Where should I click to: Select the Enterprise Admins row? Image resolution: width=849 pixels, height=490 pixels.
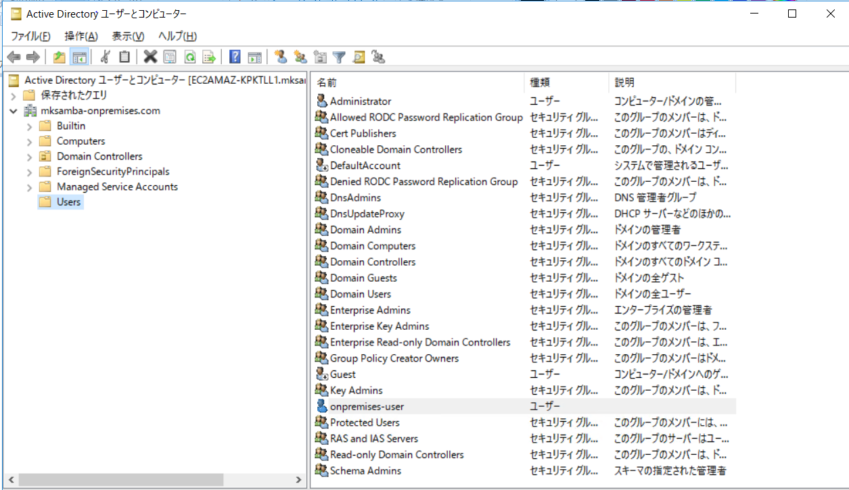point(524,310)
